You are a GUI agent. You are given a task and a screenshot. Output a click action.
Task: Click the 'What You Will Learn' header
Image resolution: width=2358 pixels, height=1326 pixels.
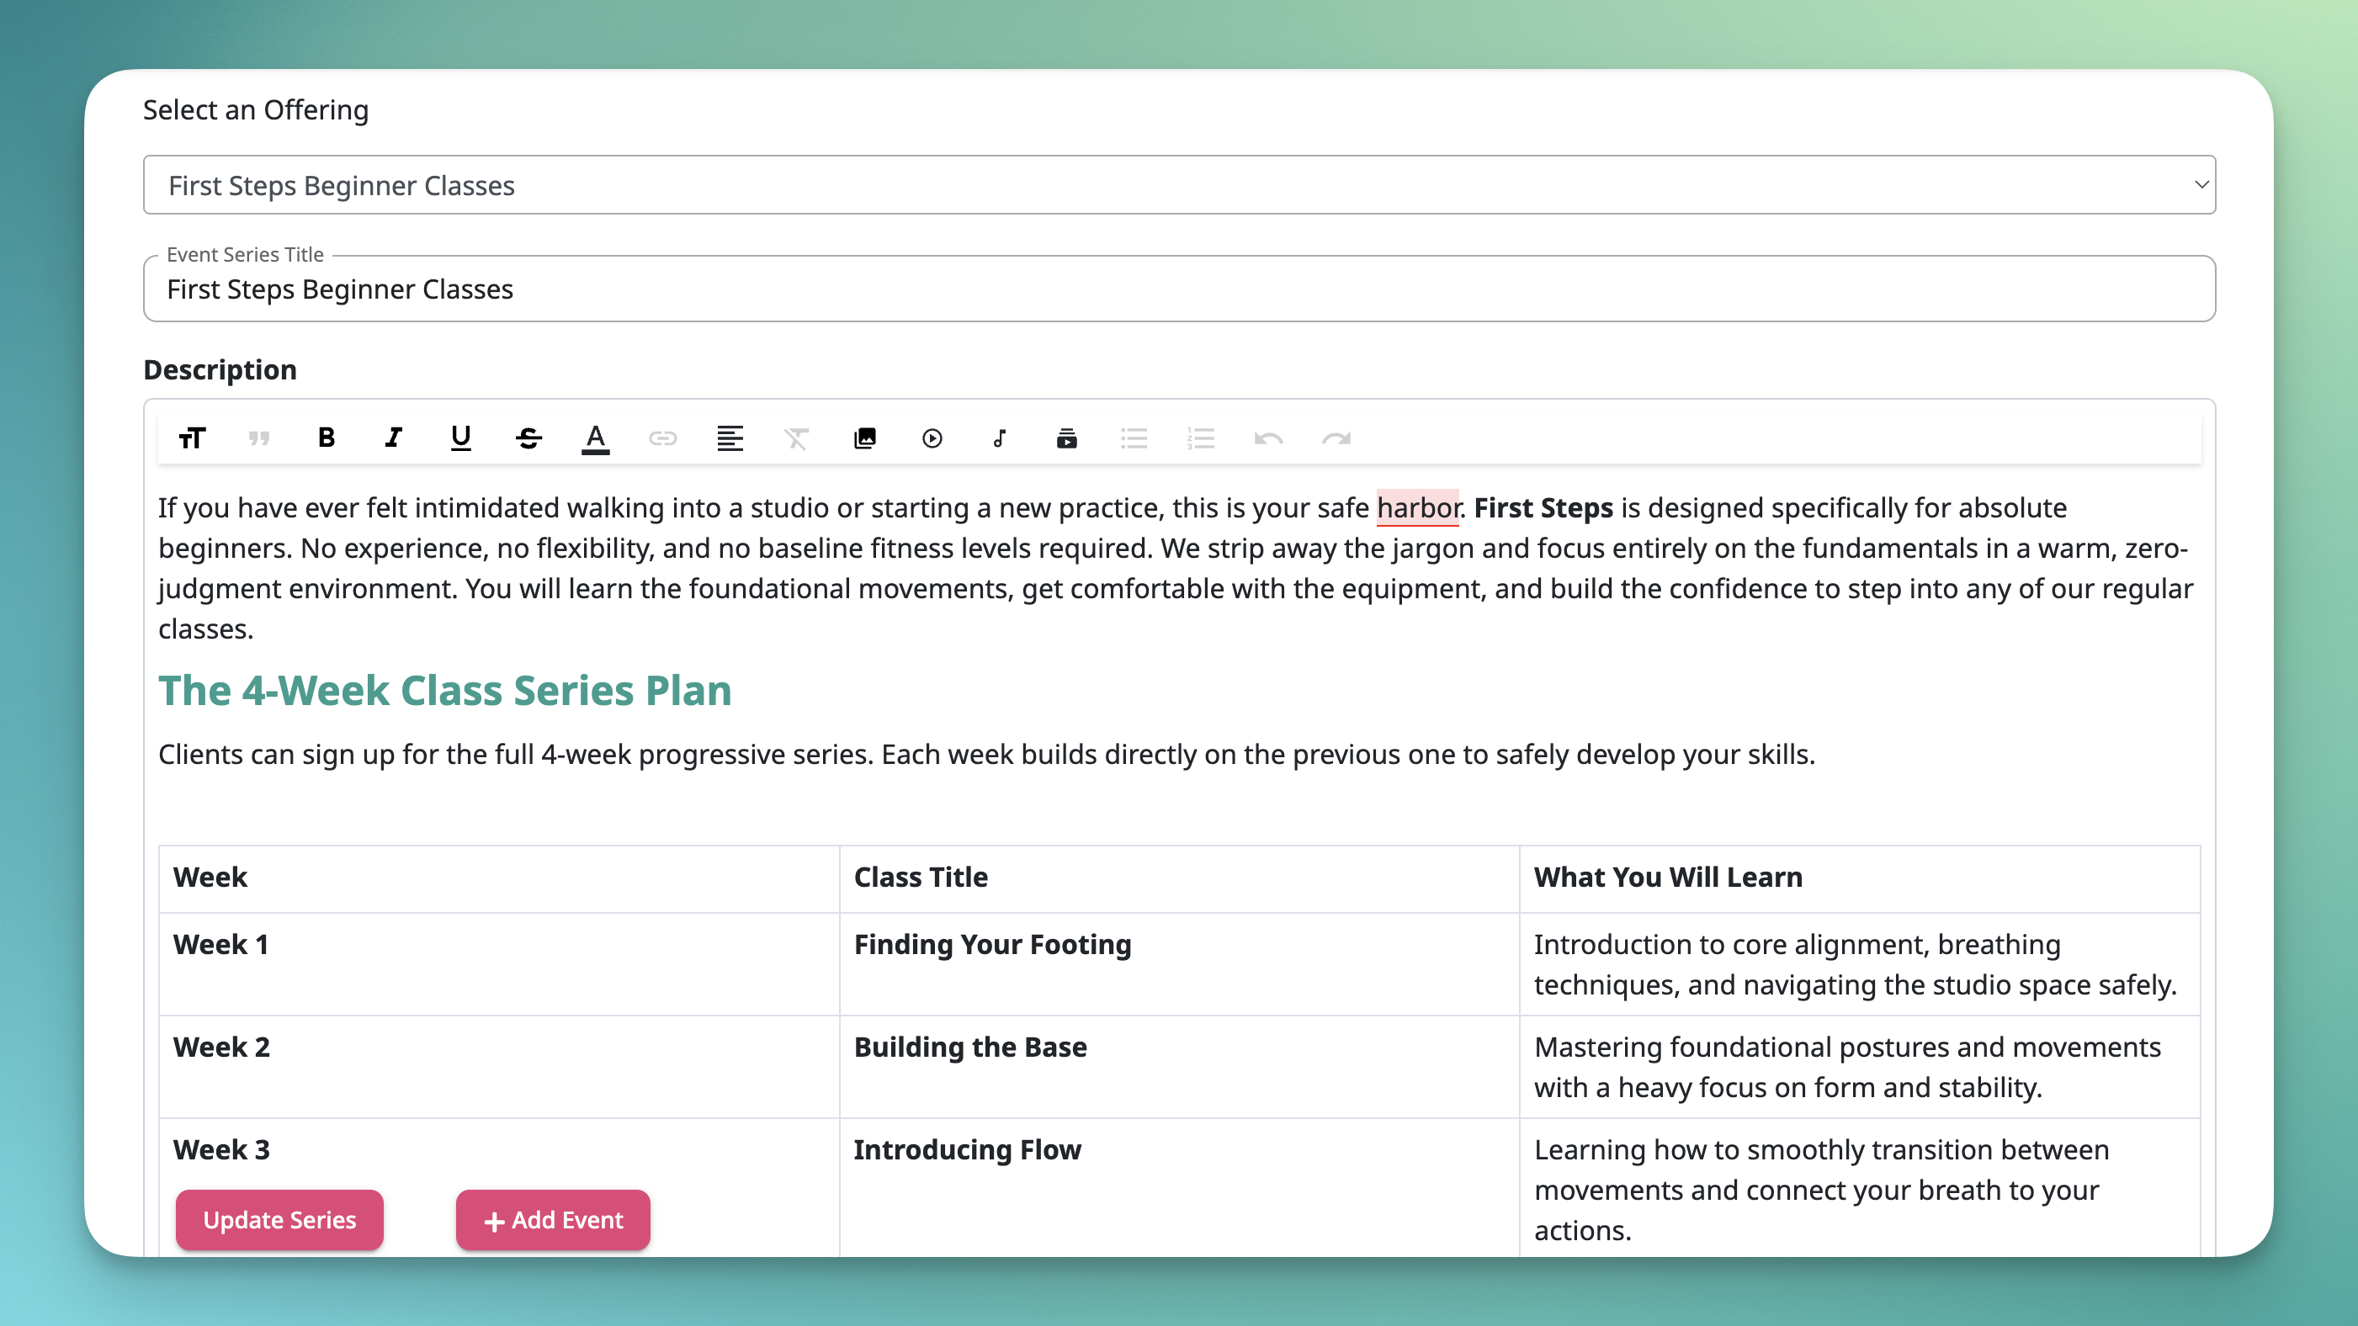[x=1859, y=878]
